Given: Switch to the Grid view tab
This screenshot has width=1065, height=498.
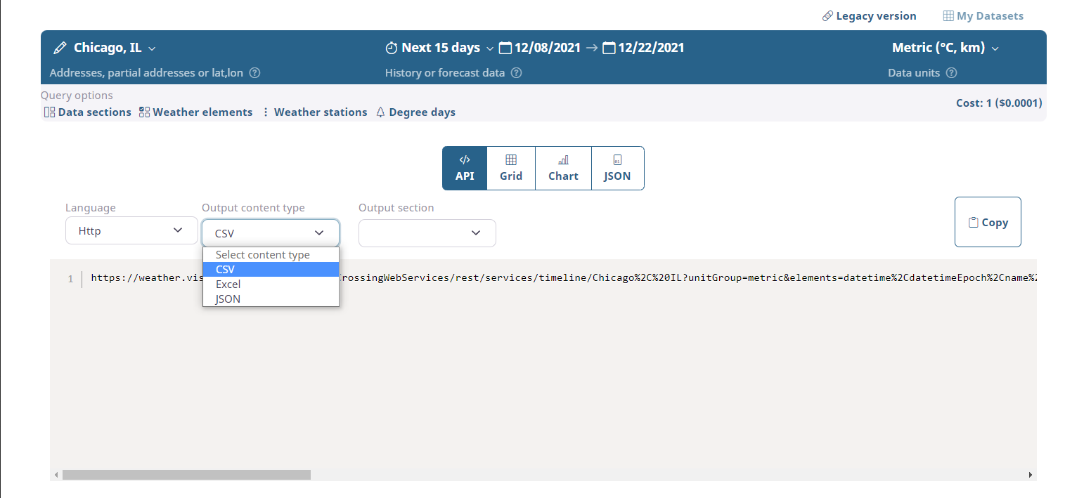Looking at the screenshot, I should click(x=510, y=168).
